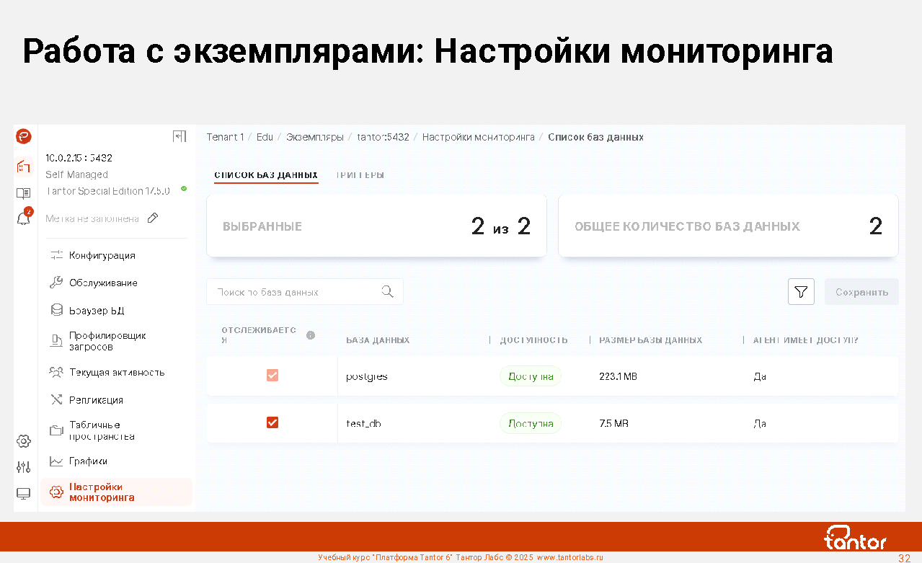Uncheck the test_db tracking checkbox
Image resolution: width=922 pixels, height=563 pixels.
coord(272,422)
